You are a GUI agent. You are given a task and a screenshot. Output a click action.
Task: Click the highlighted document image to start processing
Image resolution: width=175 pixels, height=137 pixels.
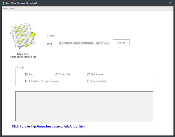coord(23,36)
